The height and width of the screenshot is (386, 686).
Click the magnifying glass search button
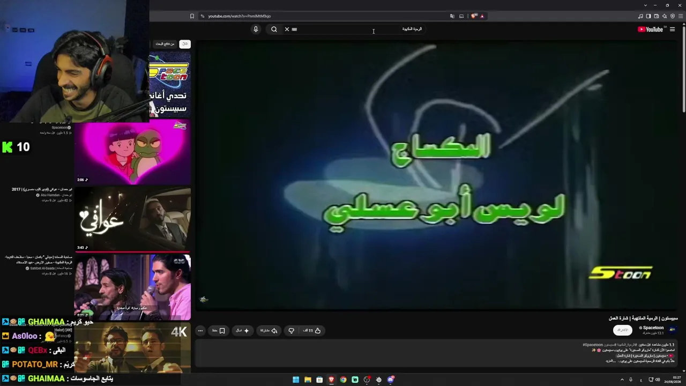(x=274, y=29)
